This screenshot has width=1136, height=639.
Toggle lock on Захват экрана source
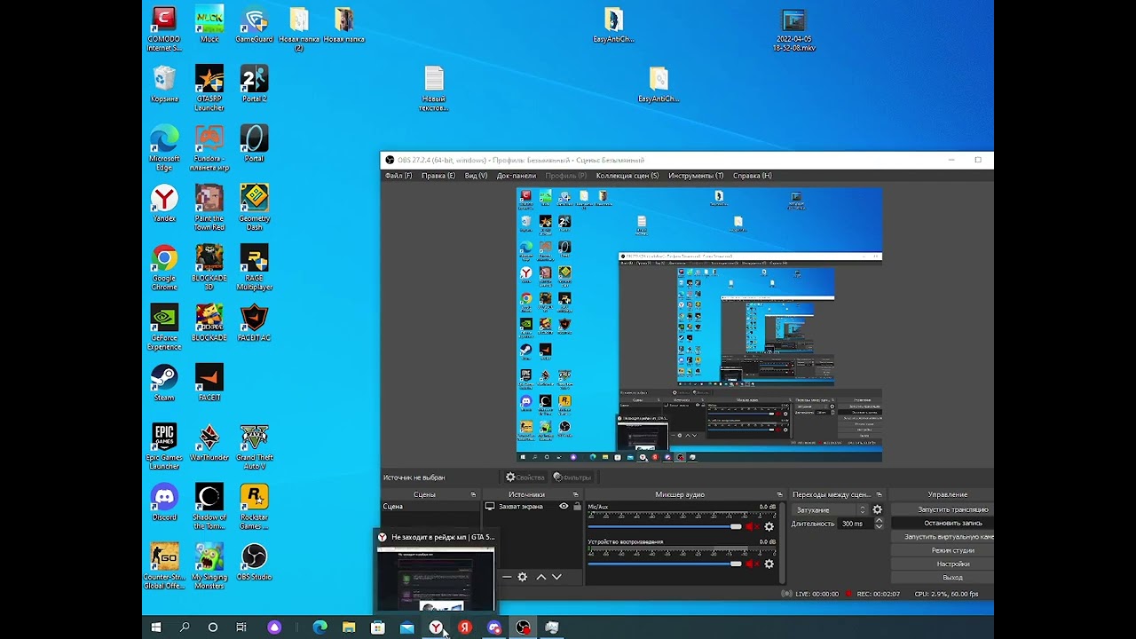[577, 506]
